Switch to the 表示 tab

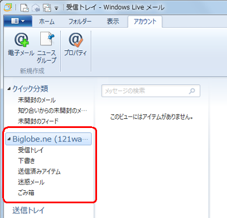pyautogui.click(x=113, y=22)
